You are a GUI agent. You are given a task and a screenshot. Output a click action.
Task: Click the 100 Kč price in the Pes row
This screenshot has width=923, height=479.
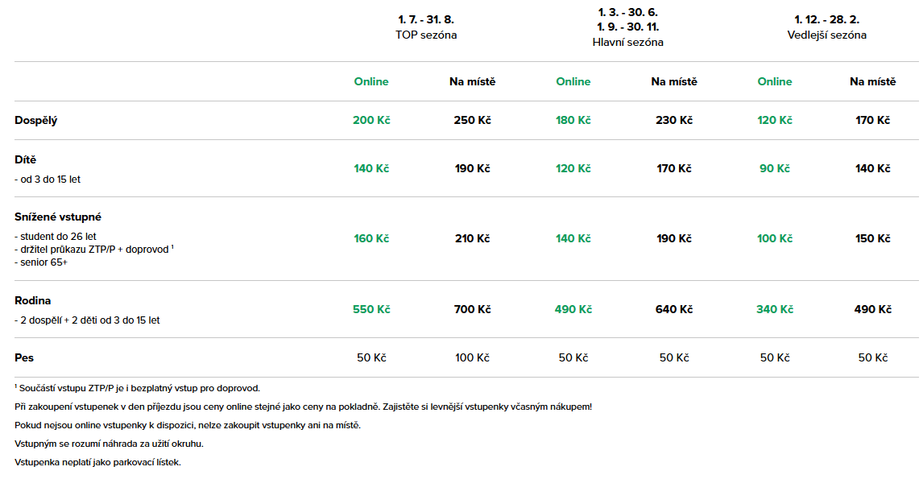(472, 357)
